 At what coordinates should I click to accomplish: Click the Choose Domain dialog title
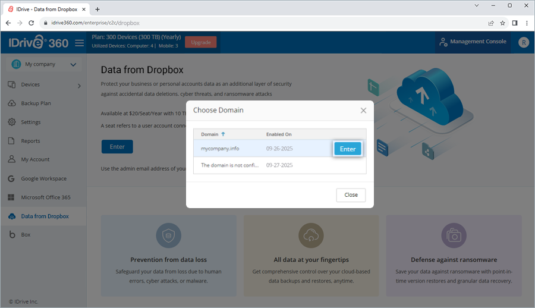click(218, 110)
